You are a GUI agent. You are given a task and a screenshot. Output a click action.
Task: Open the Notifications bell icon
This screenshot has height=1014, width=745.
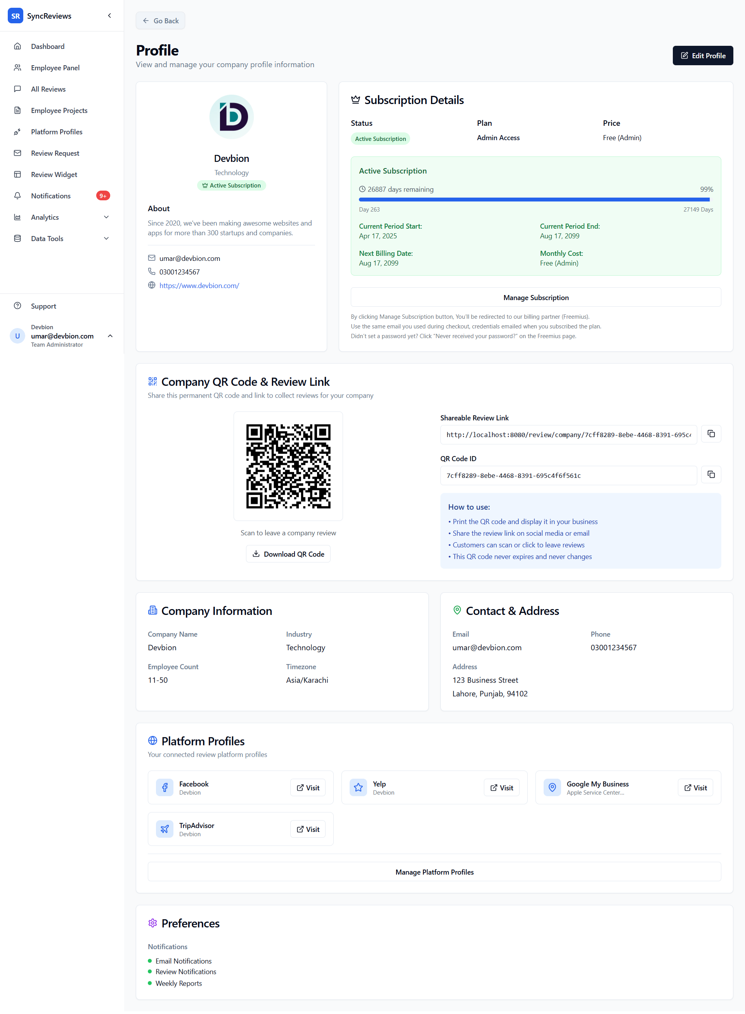(17, 196)
